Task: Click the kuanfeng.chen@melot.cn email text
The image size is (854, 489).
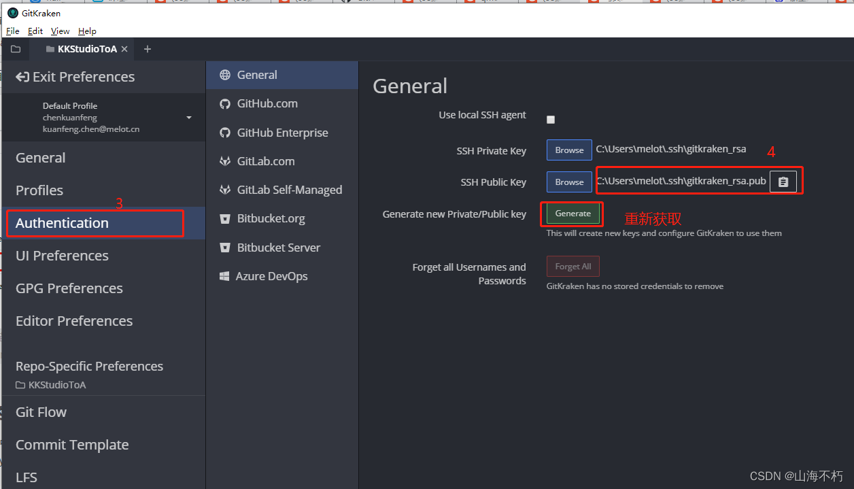Action: pos(91,129)
